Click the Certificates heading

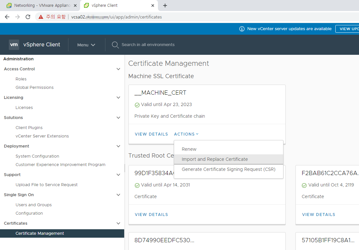16,223
